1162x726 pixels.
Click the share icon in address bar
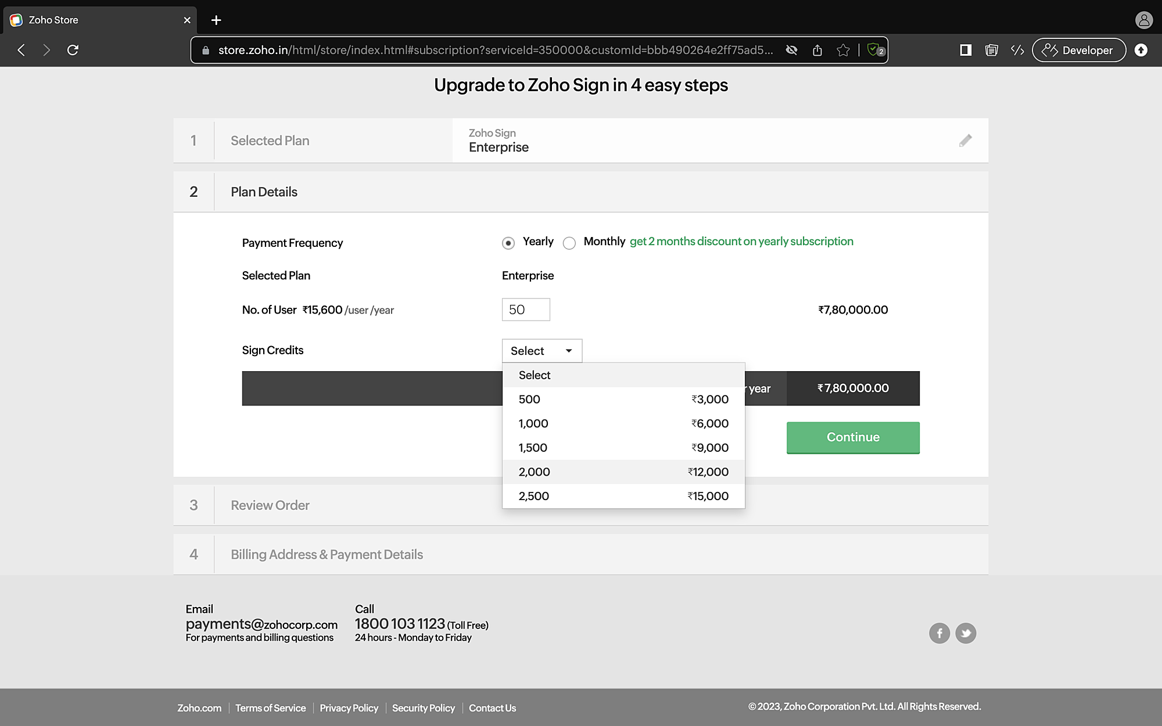(x=817, y=50)
